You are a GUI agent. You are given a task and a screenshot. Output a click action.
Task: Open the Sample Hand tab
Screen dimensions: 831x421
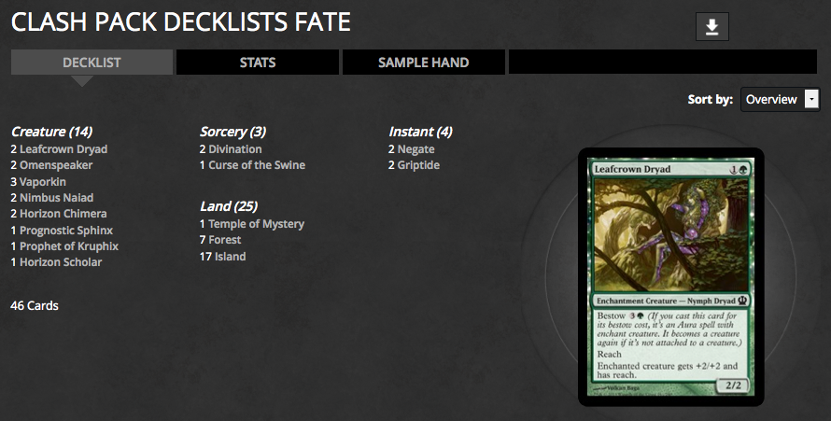pyautogui.click(x=423, y=63)
